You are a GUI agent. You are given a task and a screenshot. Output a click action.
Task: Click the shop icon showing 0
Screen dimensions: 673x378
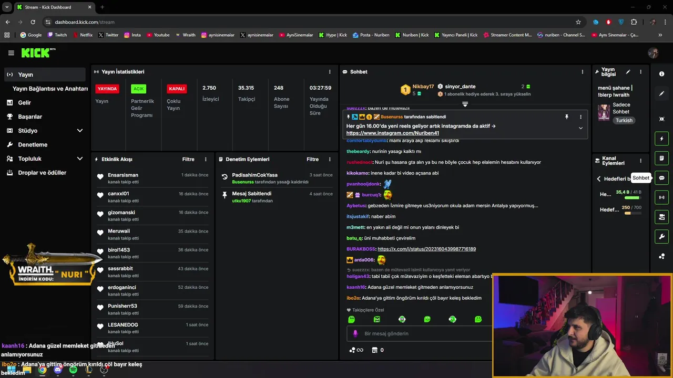click(374, 350)
